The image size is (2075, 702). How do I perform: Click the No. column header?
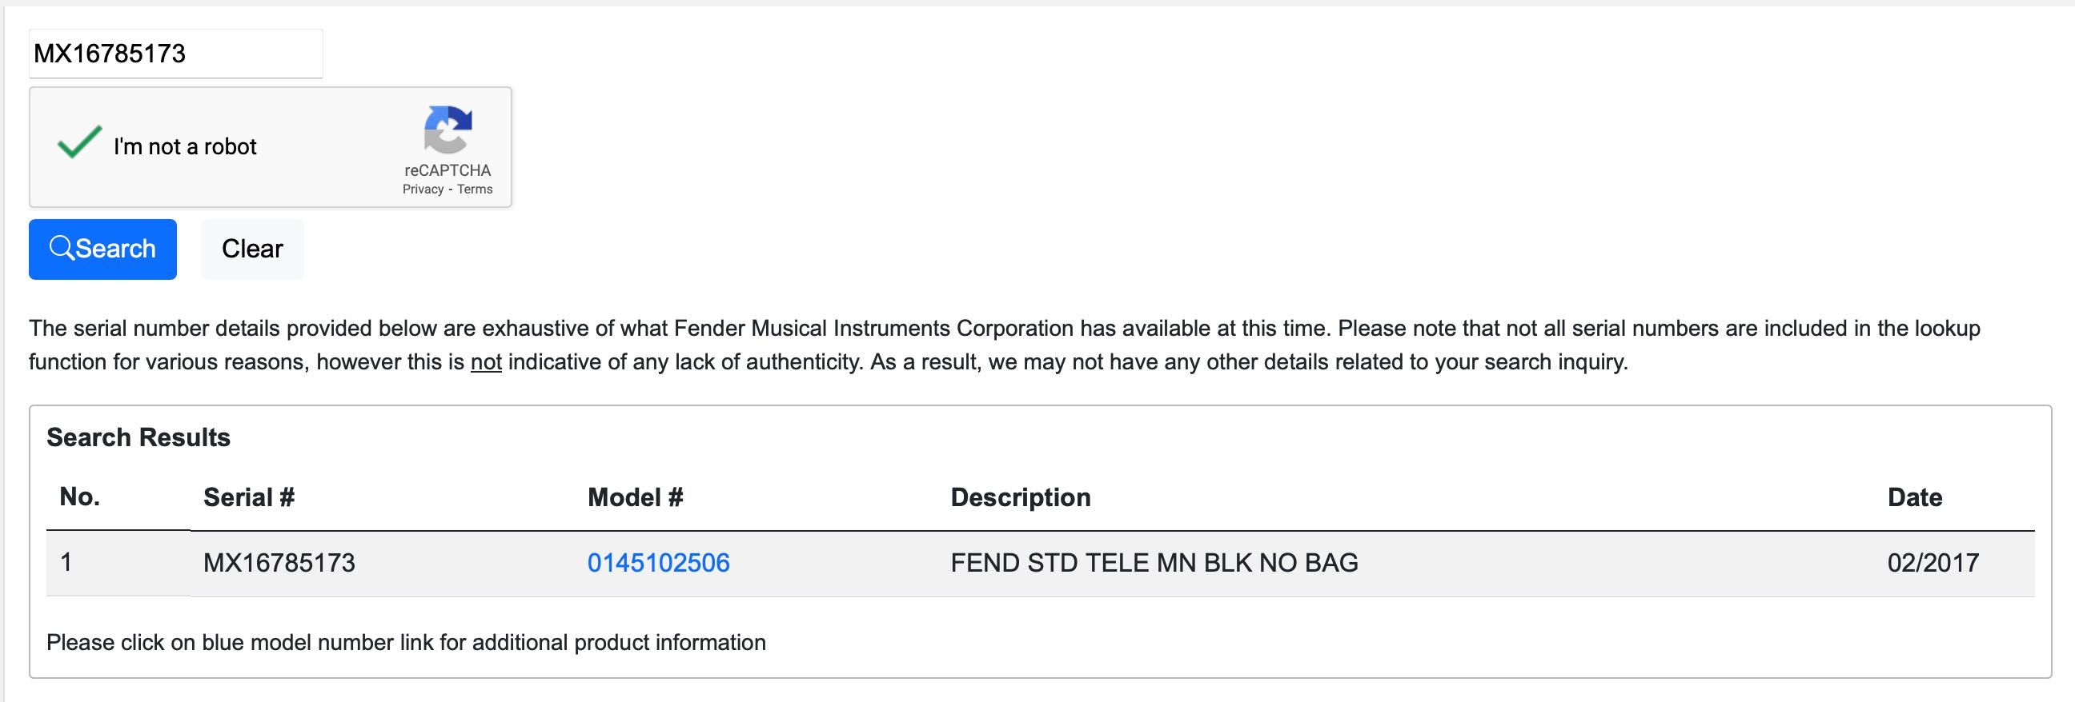[x=80, y=497]
